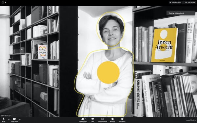Mute the microphone
The image size is (197, 123).
coord(4,120)
